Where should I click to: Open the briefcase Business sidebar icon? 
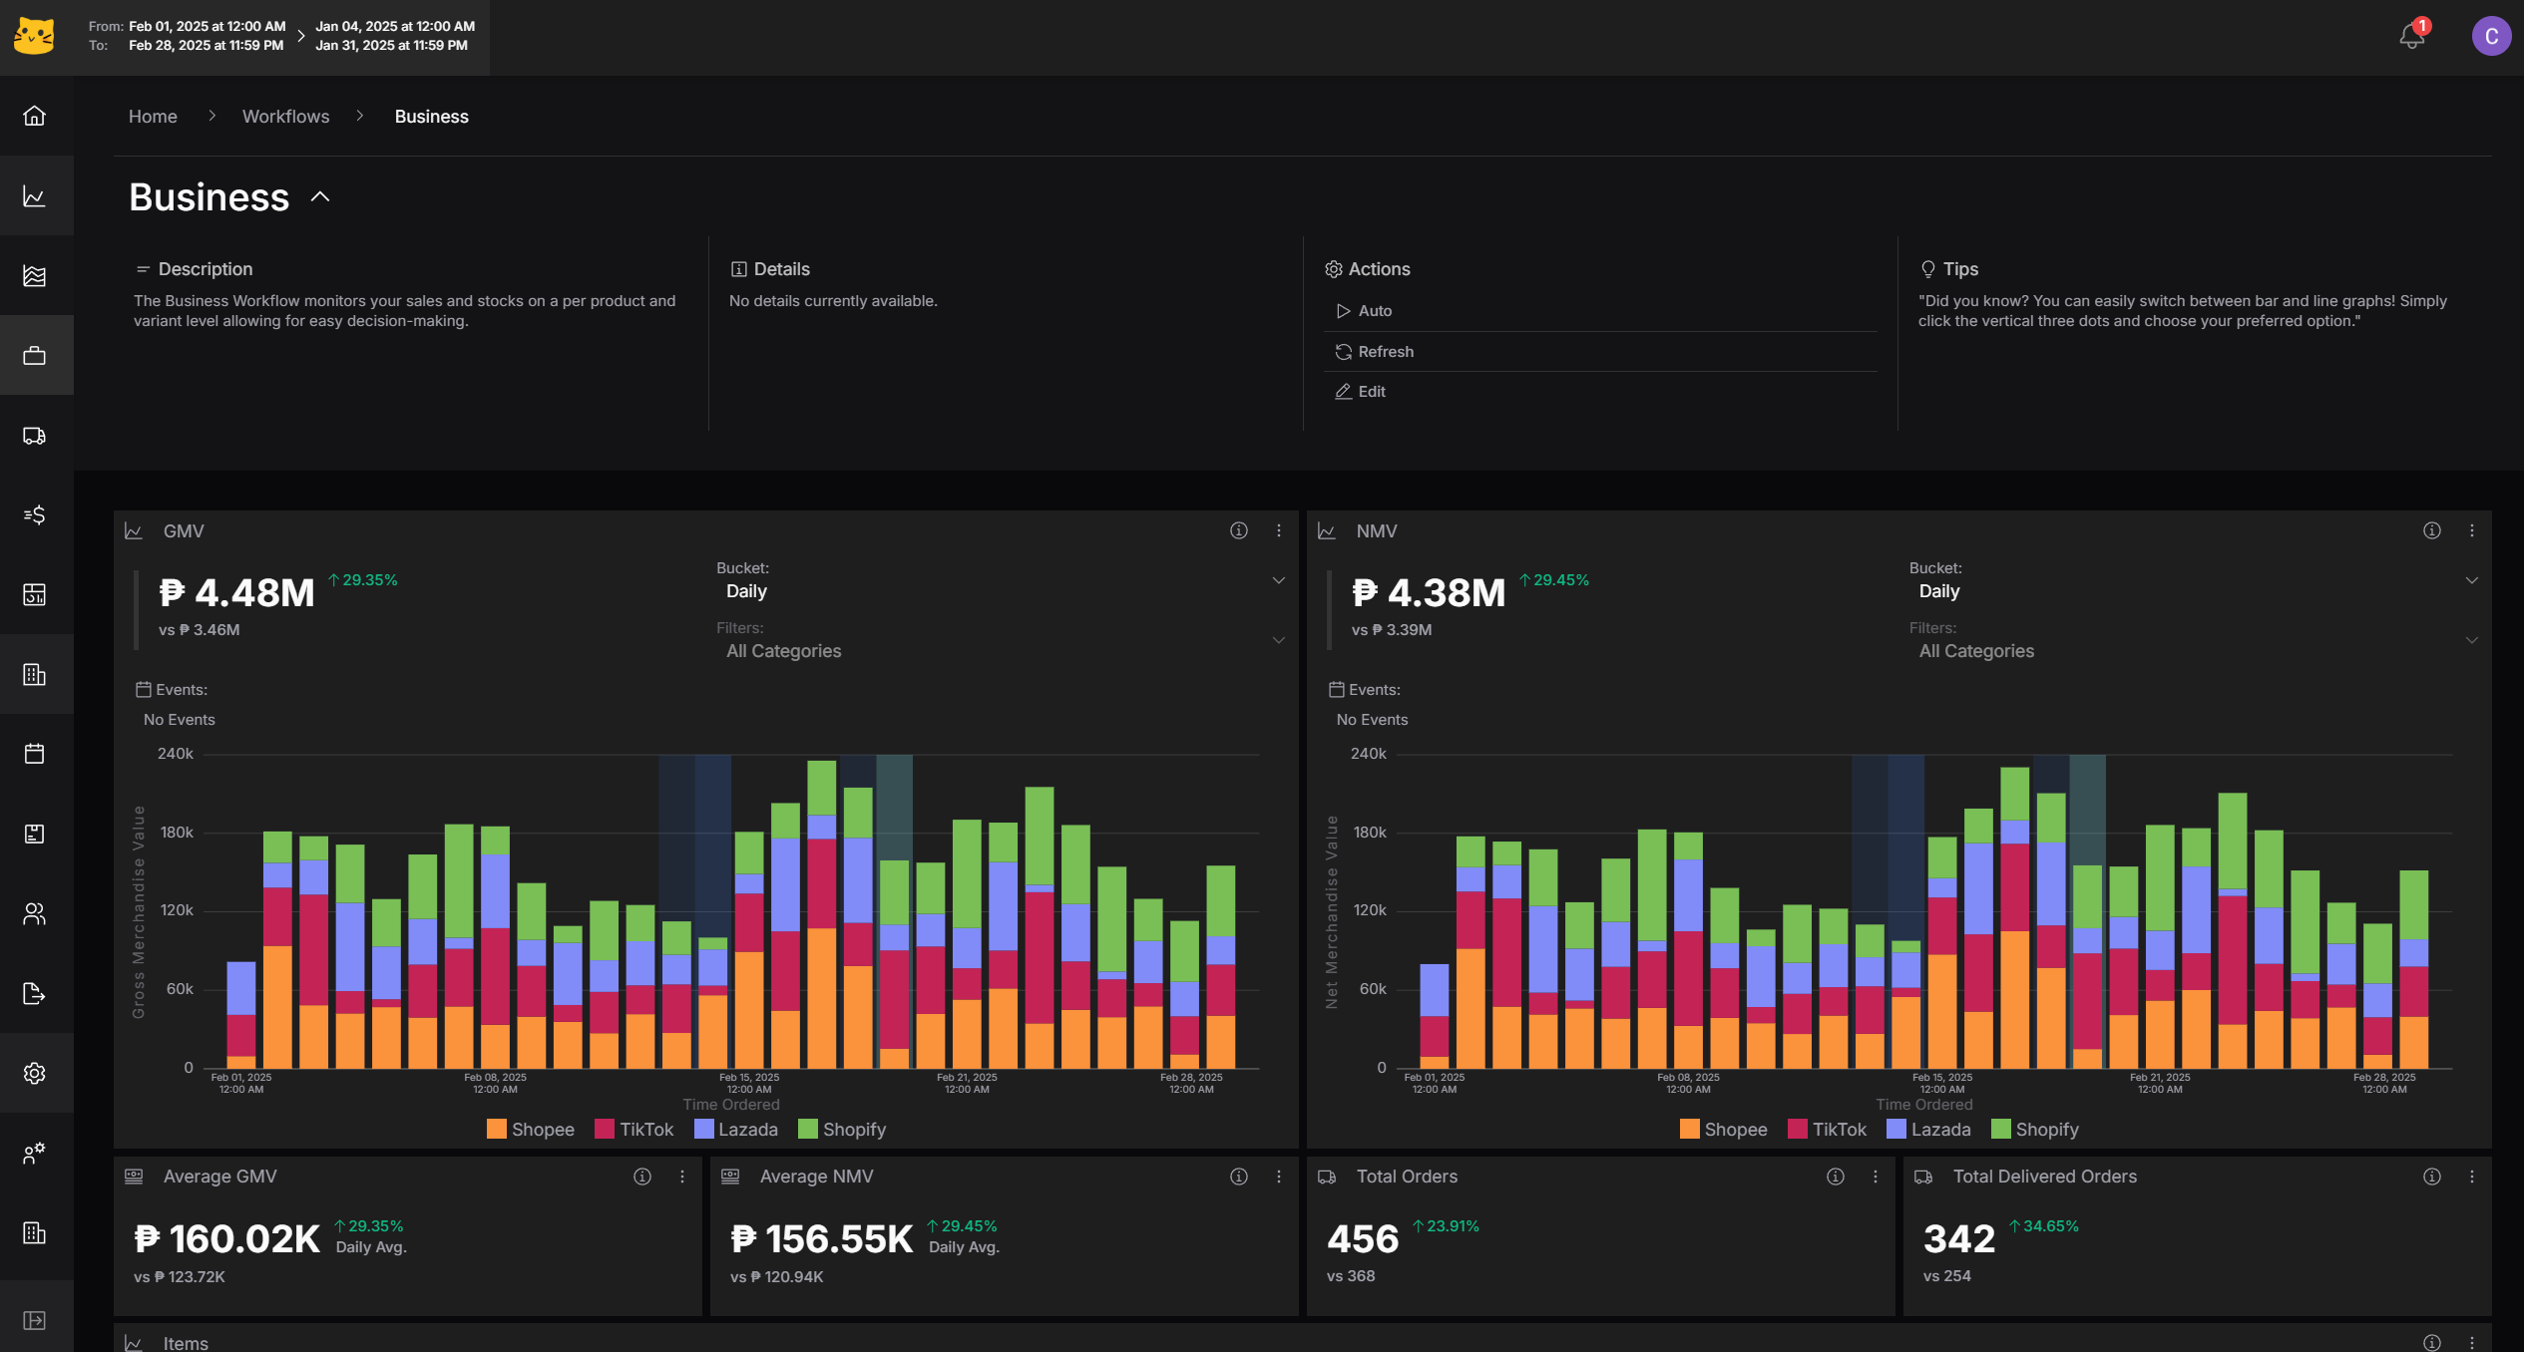35,356
